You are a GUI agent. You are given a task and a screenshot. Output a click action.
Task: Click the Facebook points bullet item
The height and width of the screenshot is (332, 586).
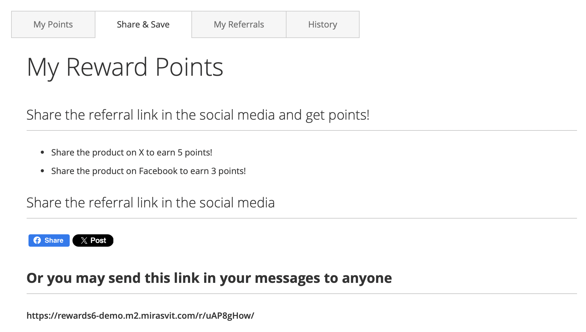[148, 171]
